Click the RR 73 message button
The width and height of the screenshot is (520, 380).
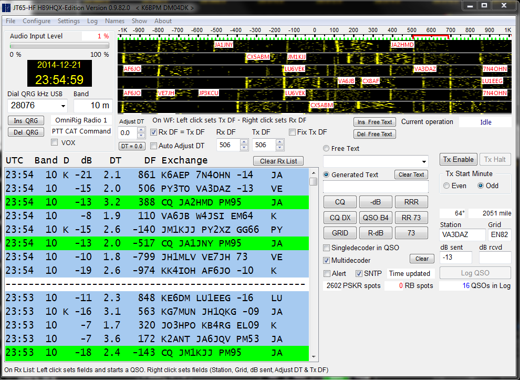tap(411, 218)
